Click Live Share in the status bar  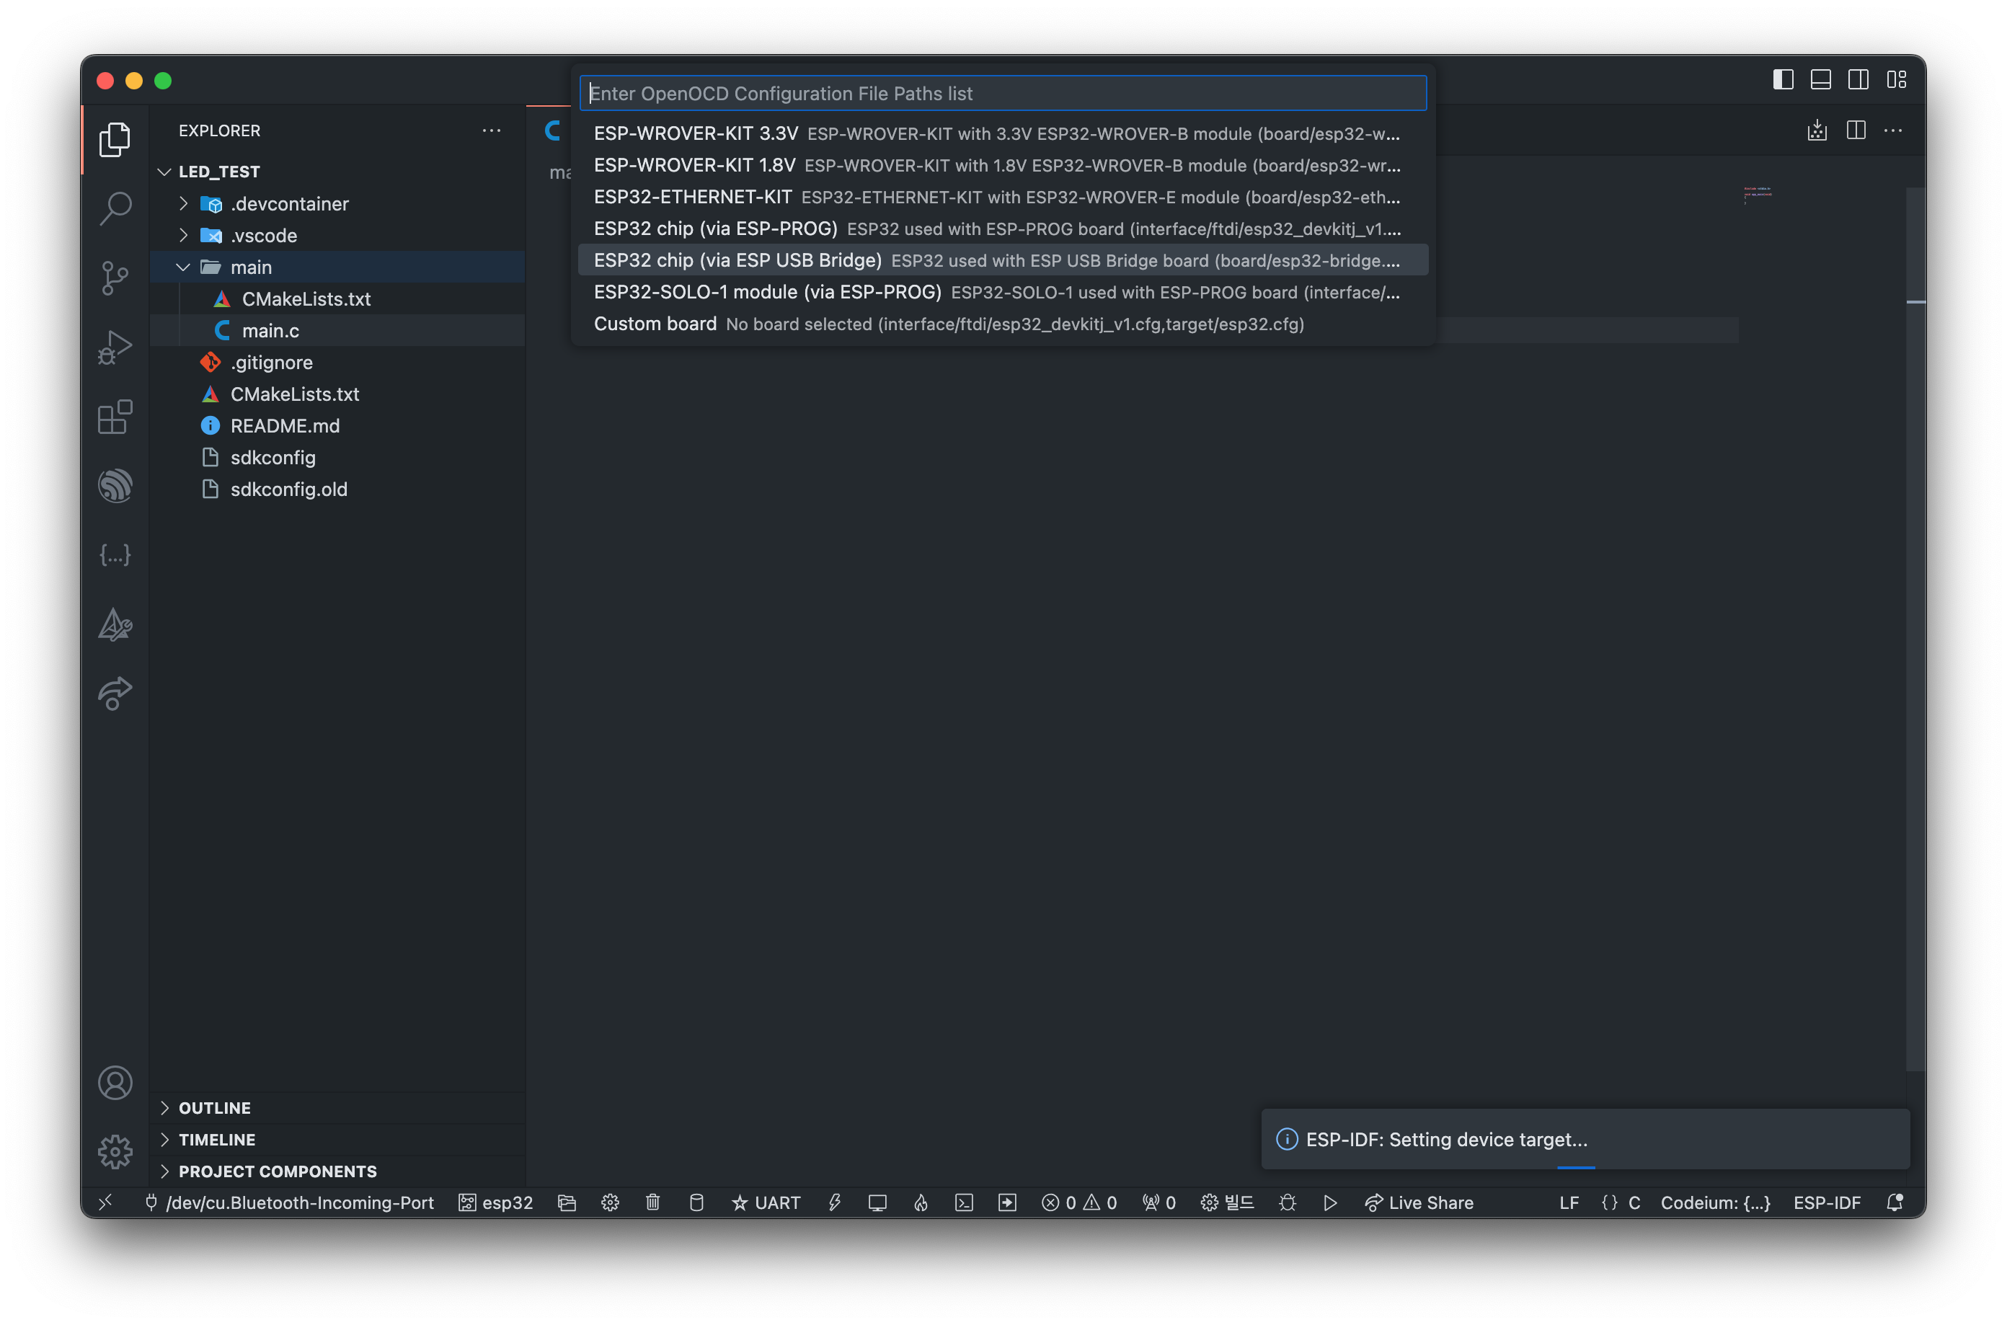pos(1419,1202)
